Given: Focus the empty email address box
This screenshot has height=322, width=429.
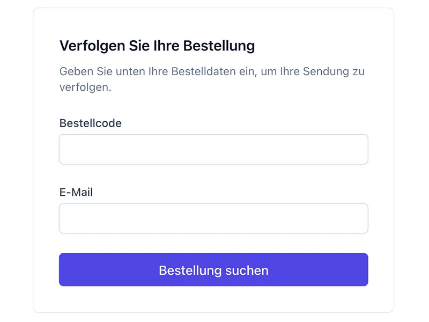Looking at the screenshot, I should (213, 218).
